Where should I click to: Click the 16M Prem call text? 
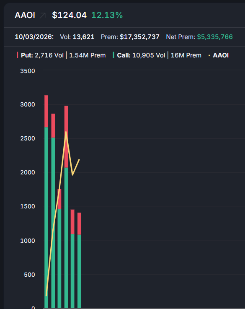(186, 55)
